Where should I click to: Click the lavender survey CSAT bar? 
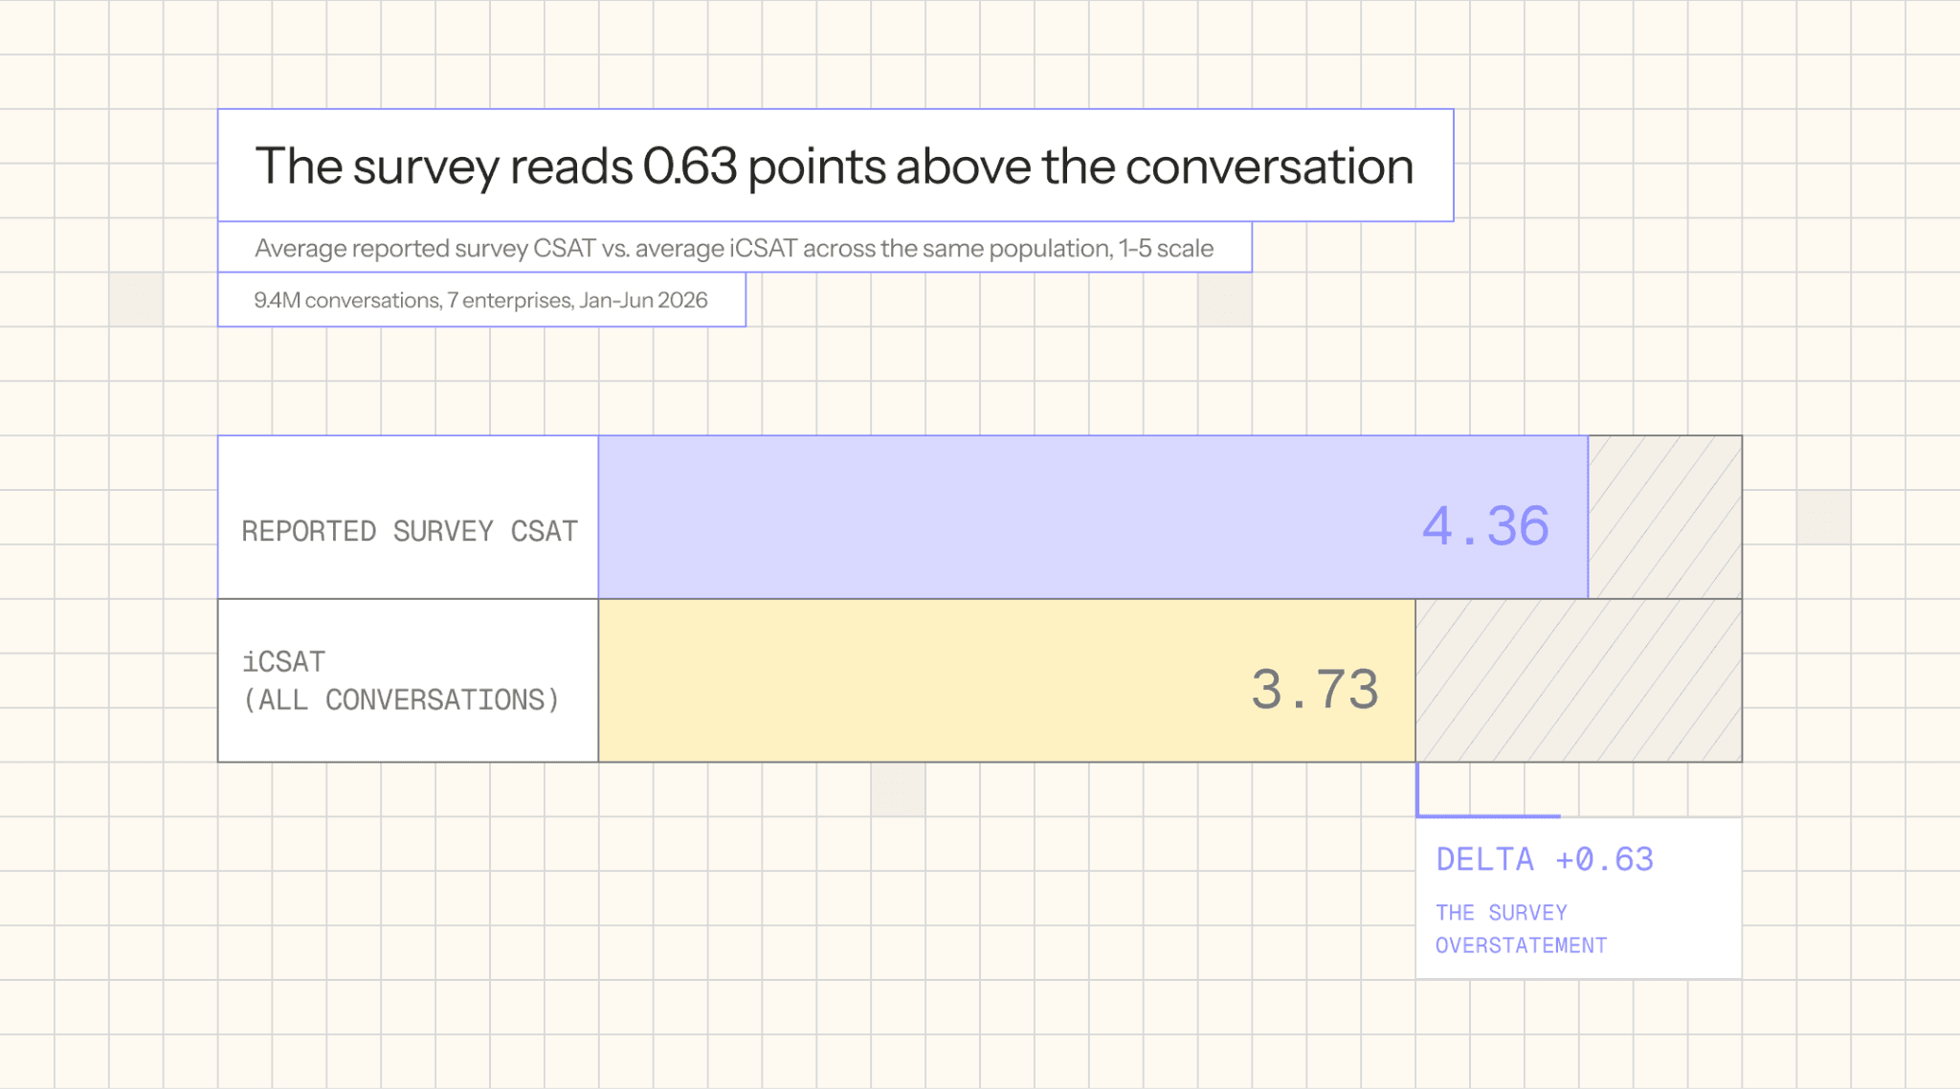(x=1093, y=518)
